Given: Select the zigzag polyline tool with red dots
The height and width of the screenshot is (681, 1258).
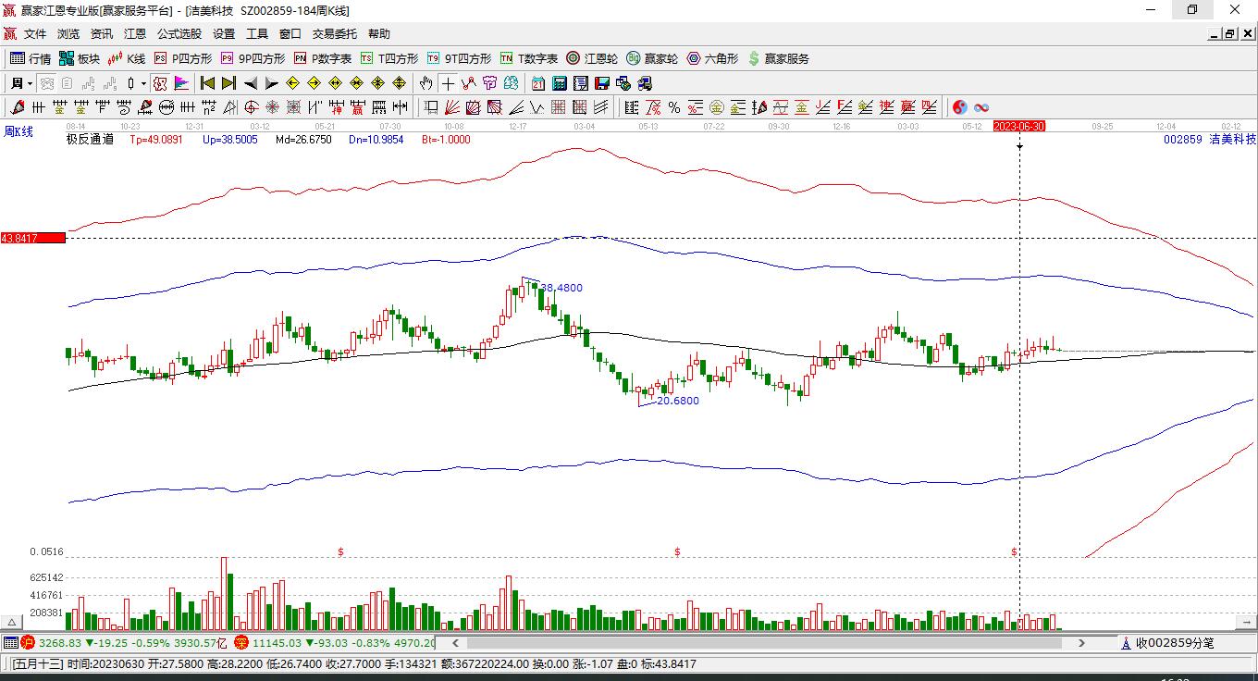Looking at the screenshot, I should (x=469, y=83).
